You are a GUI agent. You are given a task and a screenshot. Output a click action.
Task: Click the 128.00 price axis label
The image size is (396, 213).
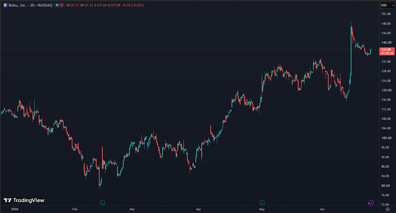386,71
